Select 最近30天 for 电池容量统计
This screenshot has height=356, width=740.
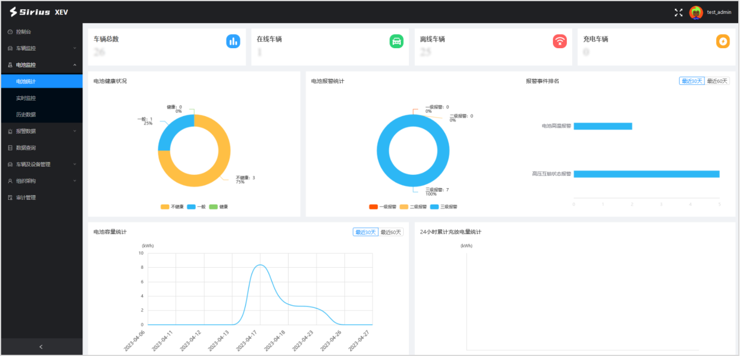click(366, 232)
